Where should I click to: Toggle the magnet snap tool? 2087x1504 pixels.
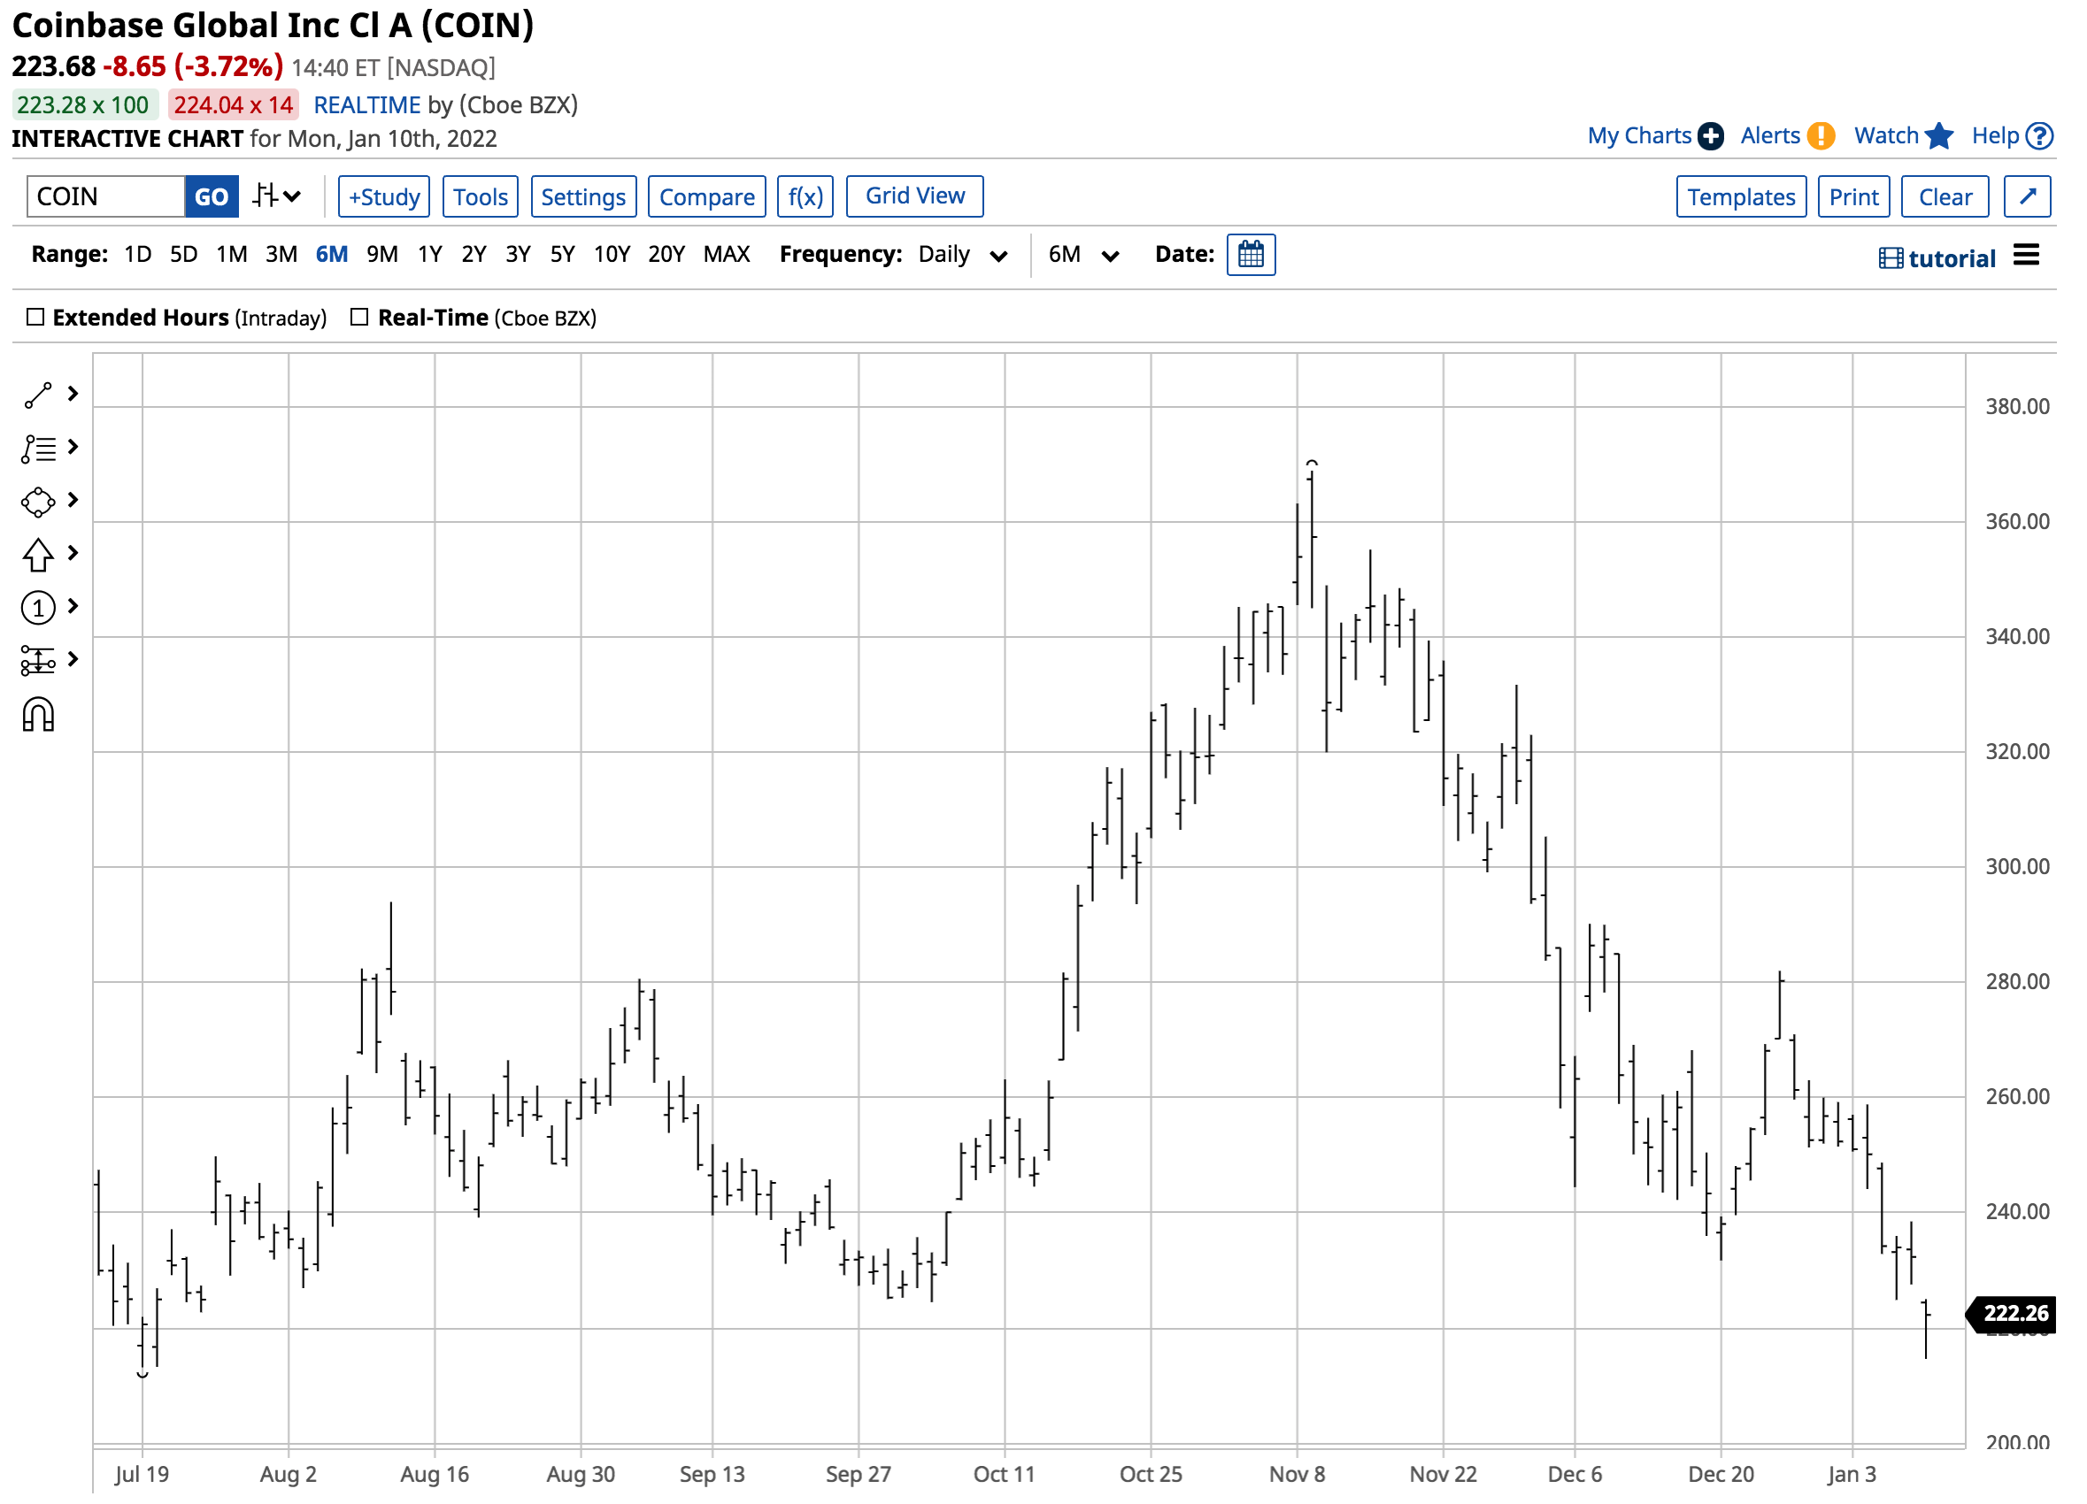(38, 715)
